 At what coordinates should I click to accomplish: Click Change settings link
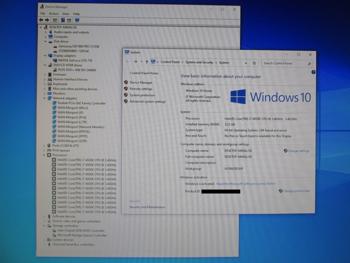(x=298, y=151)
